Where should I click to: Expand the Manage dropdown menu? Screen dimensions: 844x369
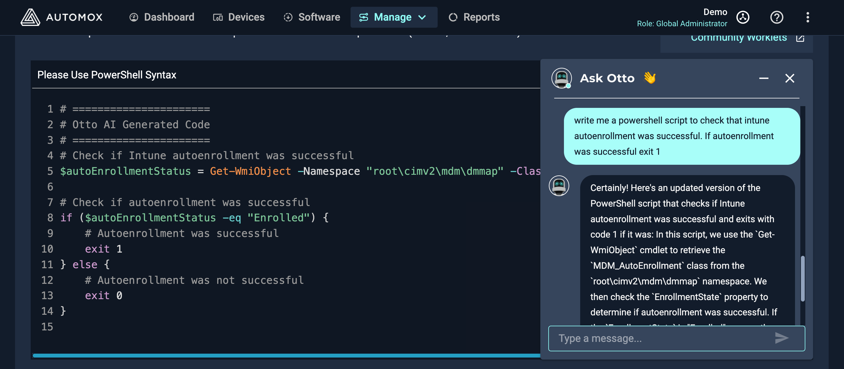click(x=393, y=17)
